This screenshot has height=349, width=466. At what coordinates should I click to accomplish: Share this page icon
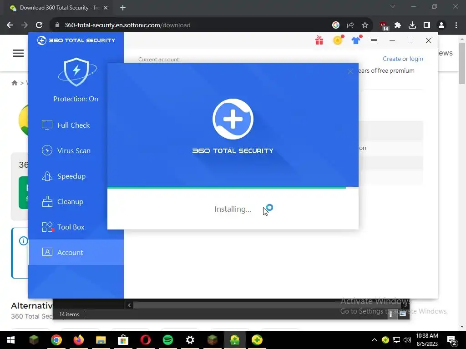tap(350, 25)
